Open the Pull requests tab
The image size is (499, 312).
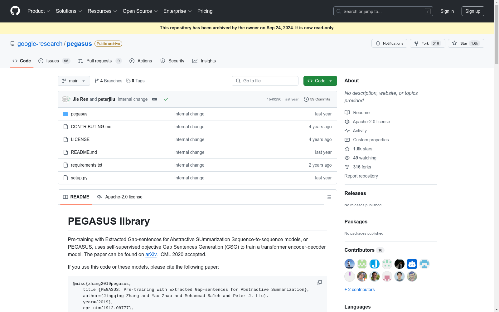[x=100, y=61]
